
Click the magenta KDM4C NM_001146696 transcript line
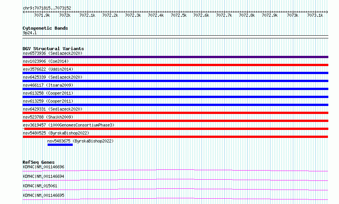[175, 170]
